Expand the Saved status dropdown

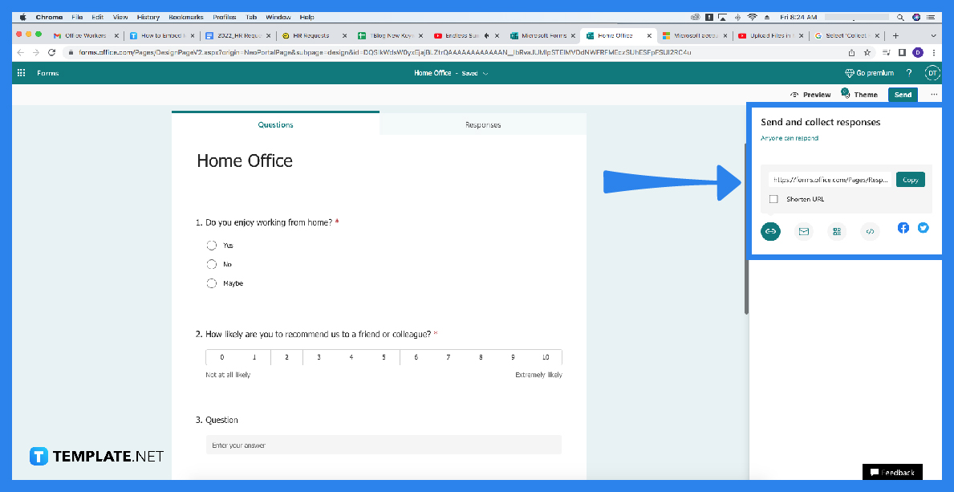485,72
